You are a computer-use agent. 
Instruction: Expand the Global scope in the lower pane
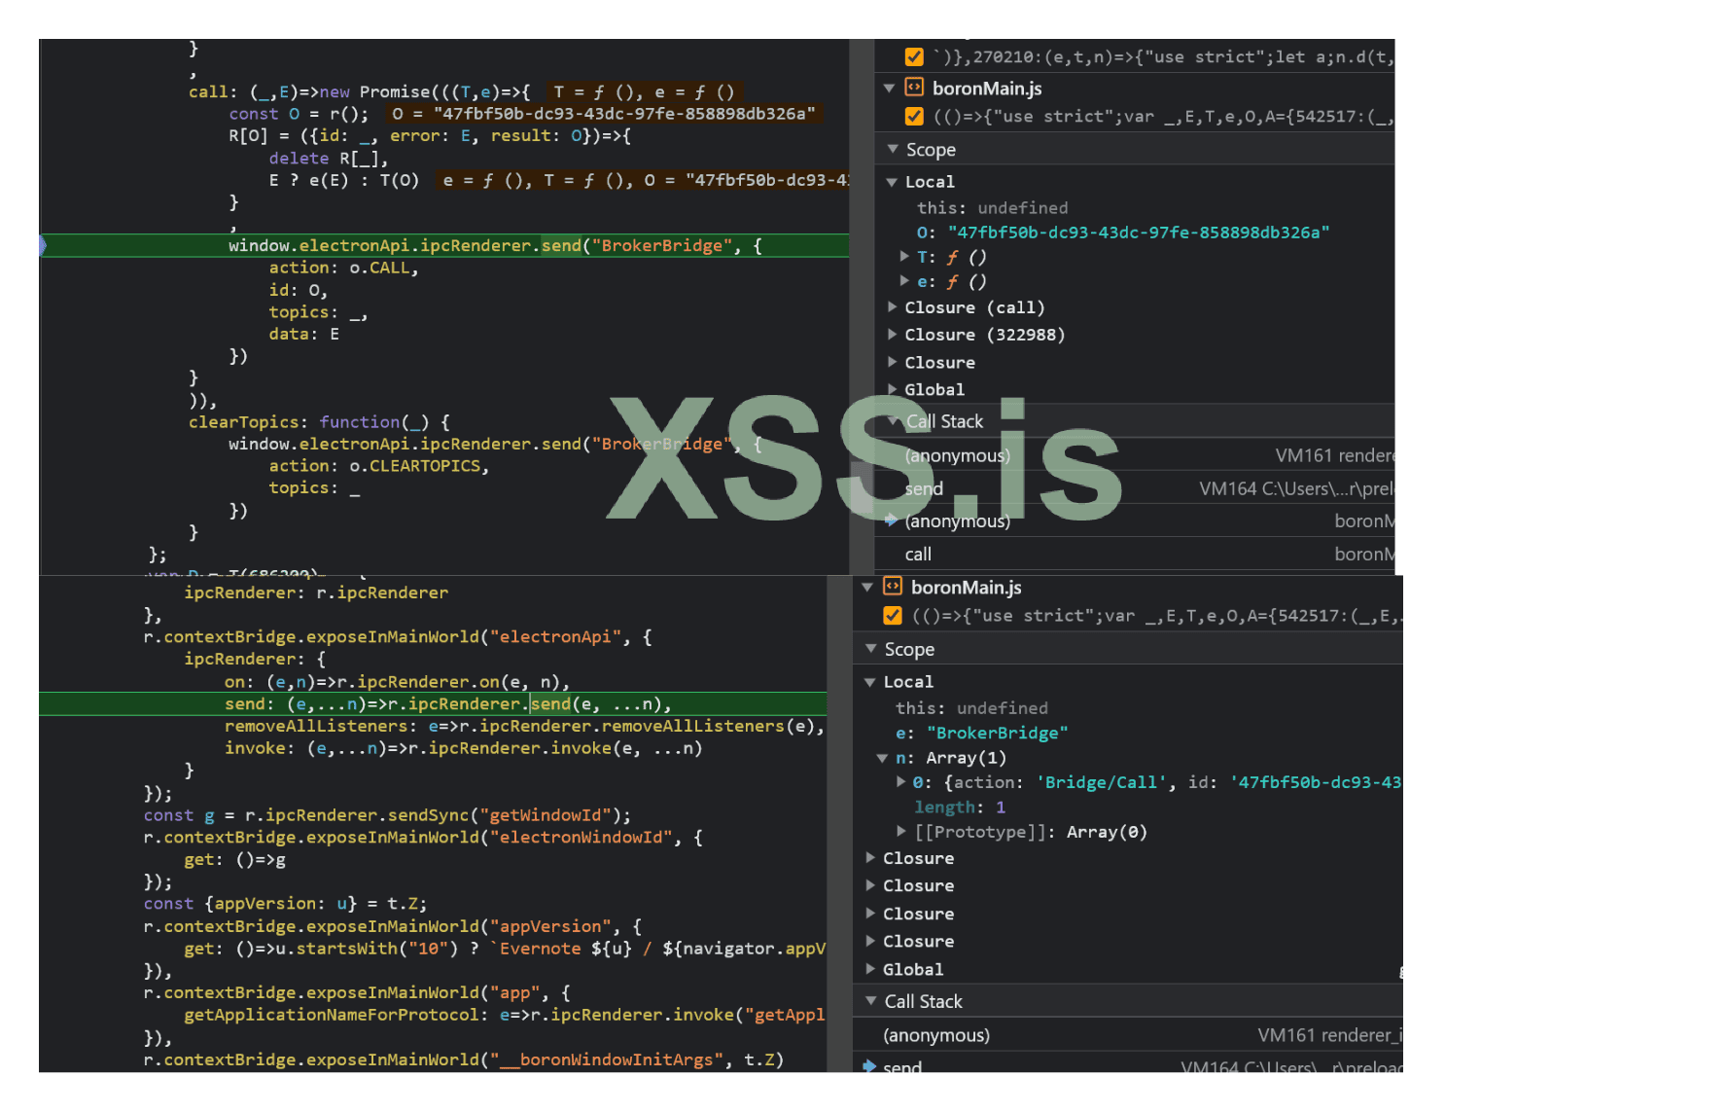point(871,969)
